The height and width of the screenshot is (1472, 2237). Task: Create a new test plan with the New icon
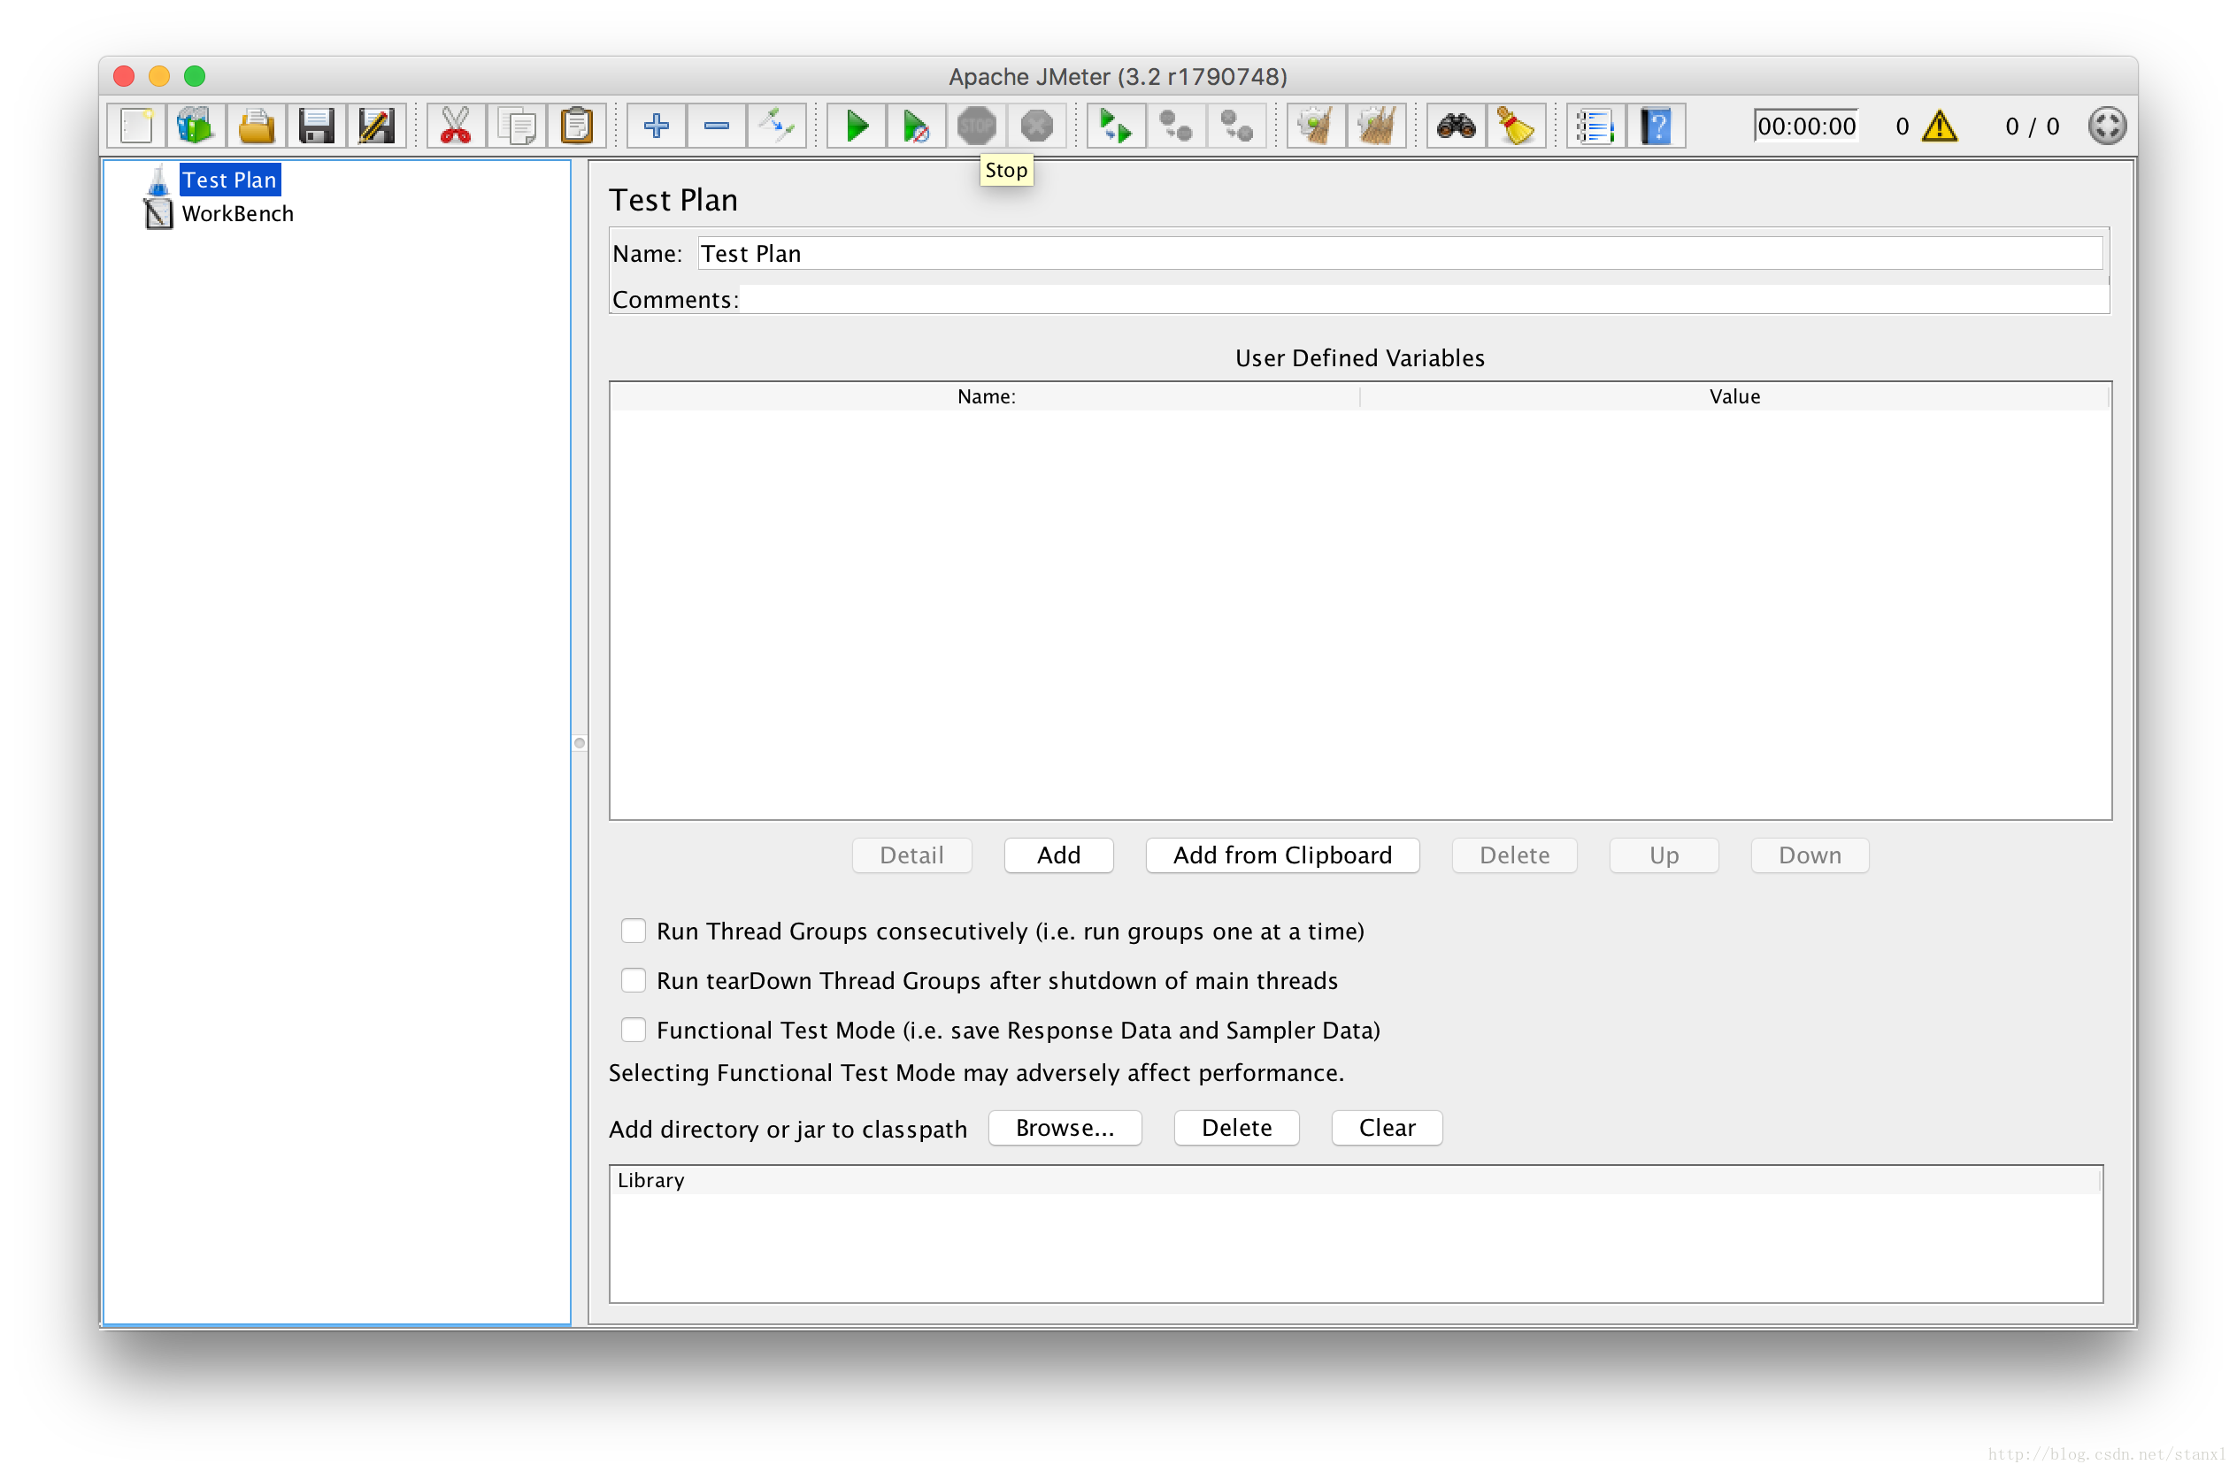tap(136, 126)
